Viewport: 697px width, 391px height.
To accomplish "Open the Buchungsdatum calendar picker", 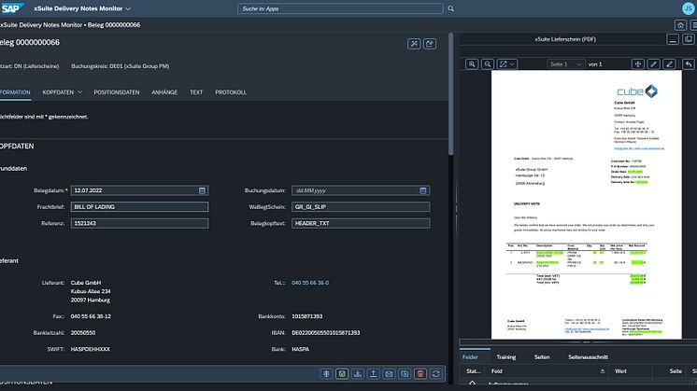I will (423, 189).
